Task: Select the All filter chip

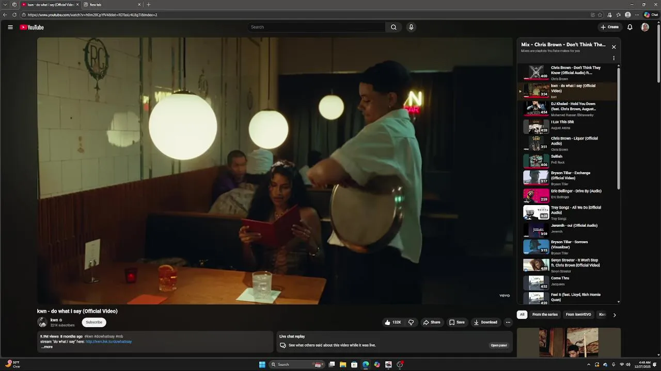Action: click(x=522, y=315)
